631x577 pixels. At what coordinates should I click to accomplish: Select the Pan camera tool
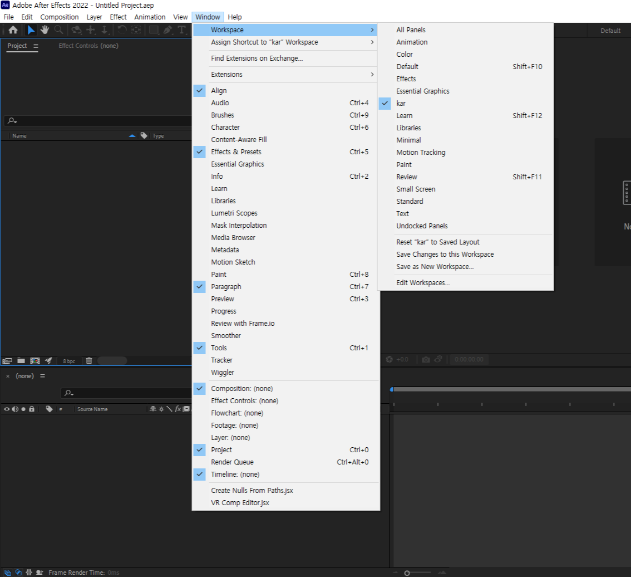91,30
